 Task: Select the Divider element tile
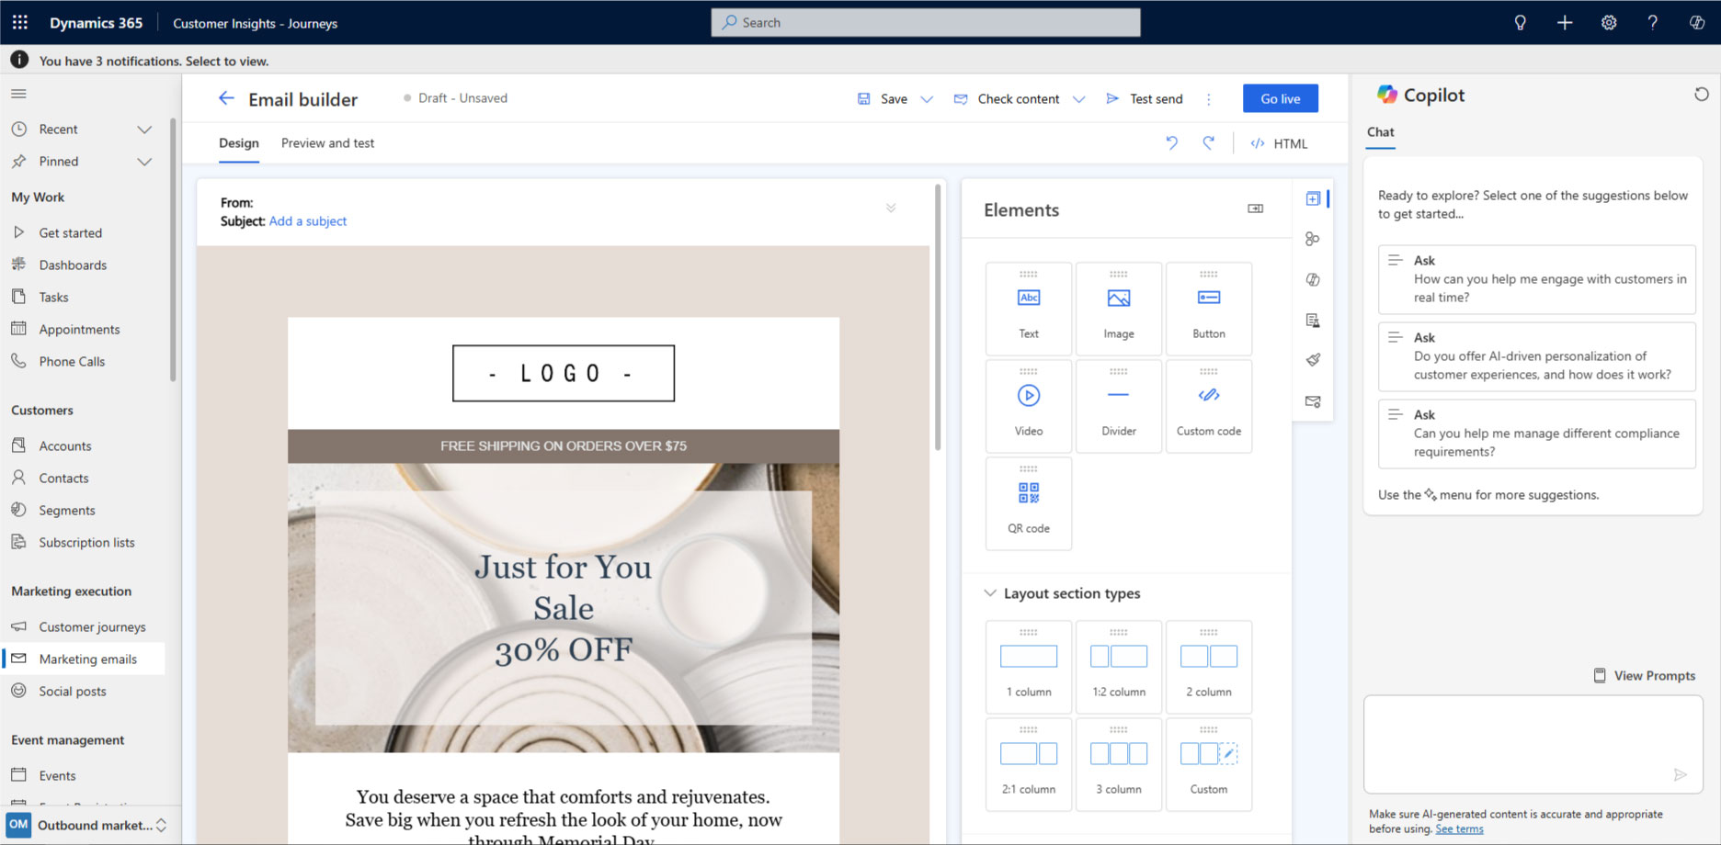(1119, 406)
